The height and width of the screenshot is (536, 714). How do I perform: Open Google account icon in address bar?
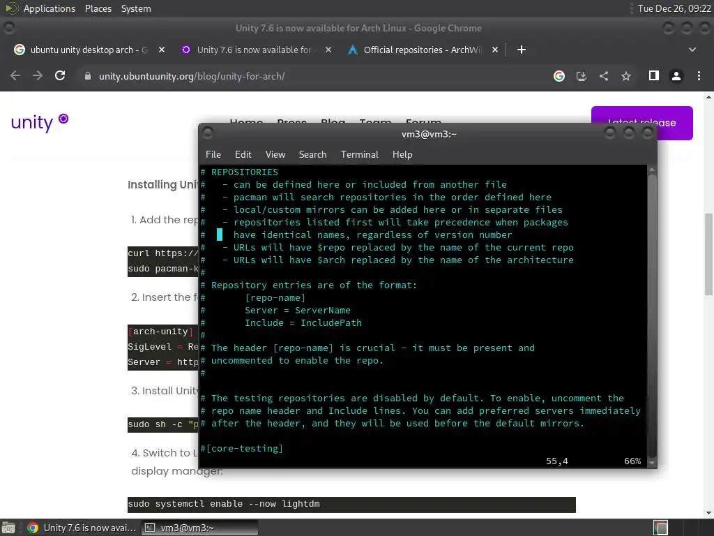559,76
